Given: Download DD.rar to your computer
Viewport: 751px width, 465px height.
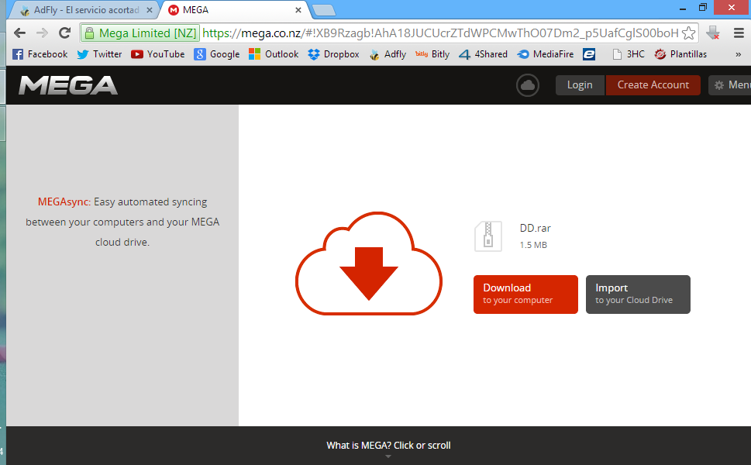Looking at the screenshot, I should click(525, 294).
